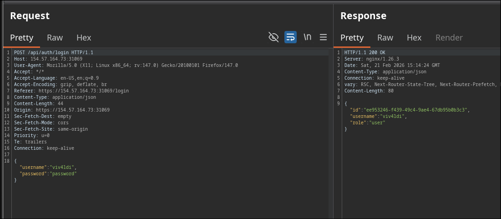Click the request Connection: keep-alive line
This screenshot has height=219, width=501.
(x=44, y=148)
